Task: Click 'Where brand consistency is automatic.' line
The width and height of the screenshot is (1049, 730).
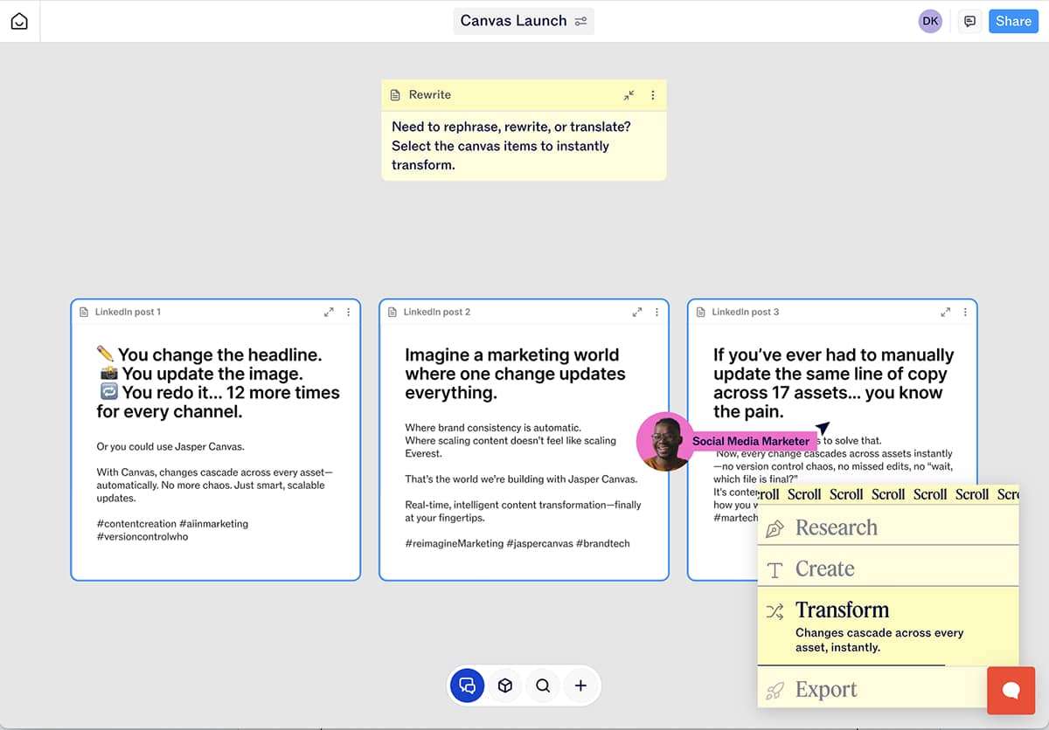Action: (492, 428)
